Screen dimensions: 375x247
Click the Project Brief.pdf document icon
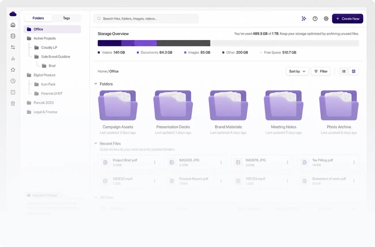point(105,162)
